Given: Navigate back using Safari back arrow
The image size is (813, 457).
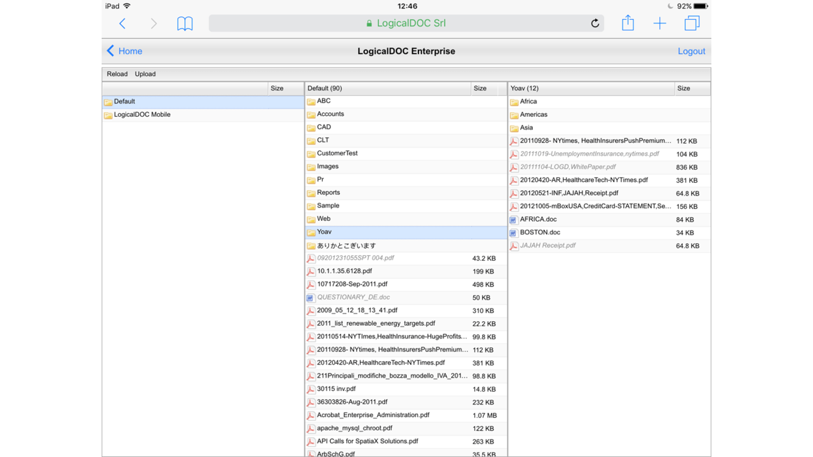Looking at the screenshot, I should coord(123,23).
